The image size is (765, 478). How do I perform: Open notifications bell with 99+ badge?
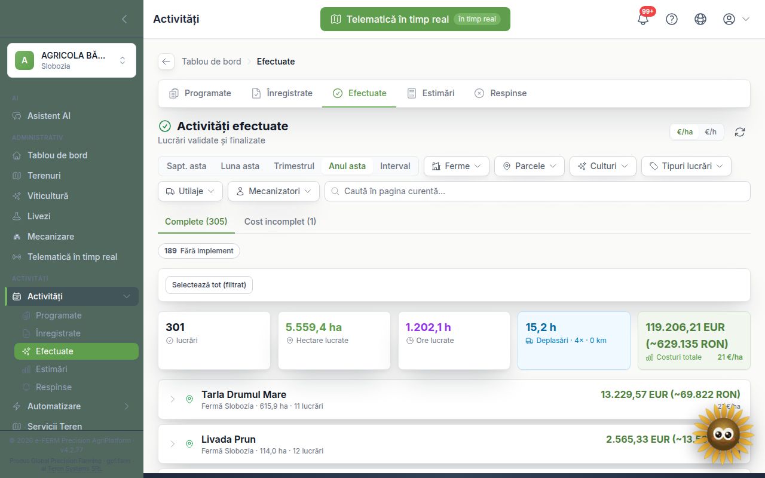pyautogui.click(x=643, y=19)
